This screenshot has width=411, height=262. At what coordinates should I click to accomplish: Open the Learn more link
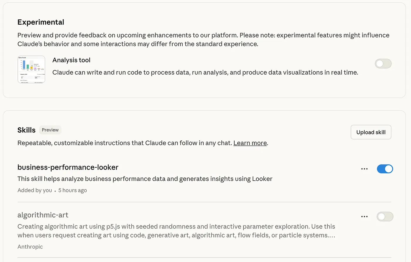pos(250,143)
